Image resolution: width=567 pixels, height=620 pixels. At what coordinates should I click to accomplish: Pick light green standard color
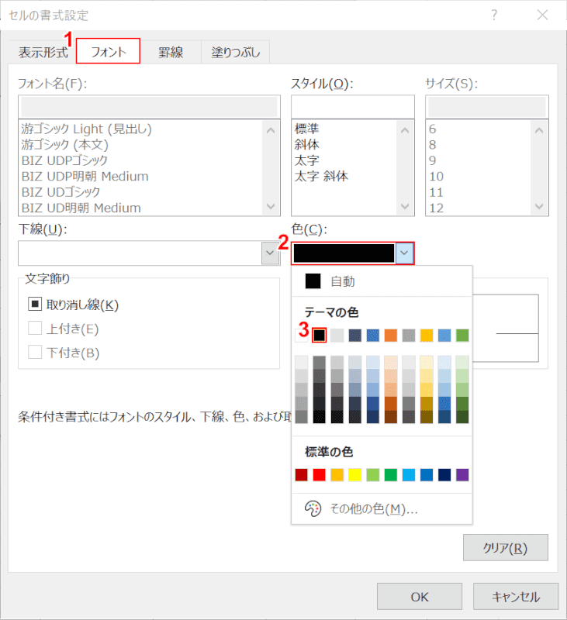(x=373, y=474)
